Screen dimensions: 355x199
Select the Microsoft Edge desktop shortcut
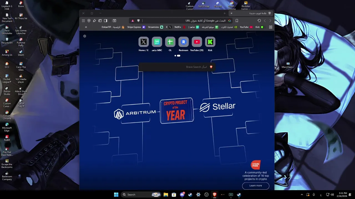coord(7,127)
